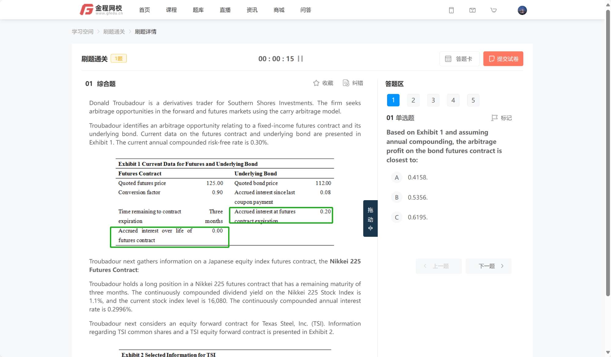Open the 题库 menu item
Screen dimensions: 611x357
pos(198,10)
